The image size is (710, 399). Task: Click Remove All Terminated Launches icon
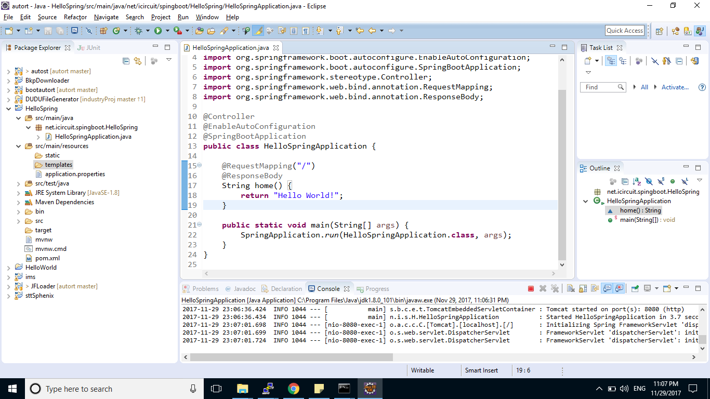tap(555, 288)
